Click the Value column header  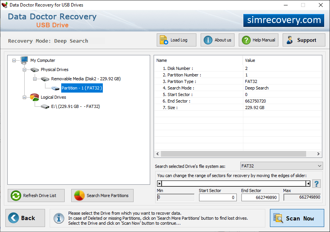(282, 60)
